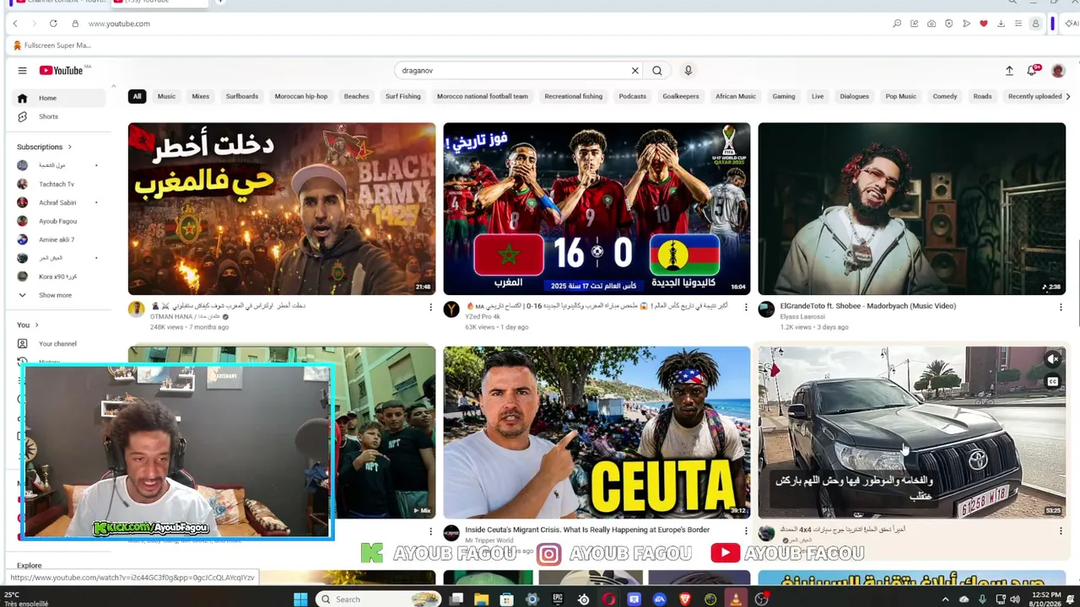Click the browser downloads icon

(x=1001, y=24)
